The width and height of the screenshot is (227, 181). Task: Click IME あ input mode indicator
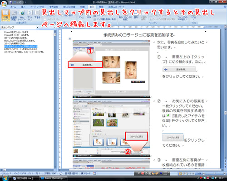tap(146, 173)
